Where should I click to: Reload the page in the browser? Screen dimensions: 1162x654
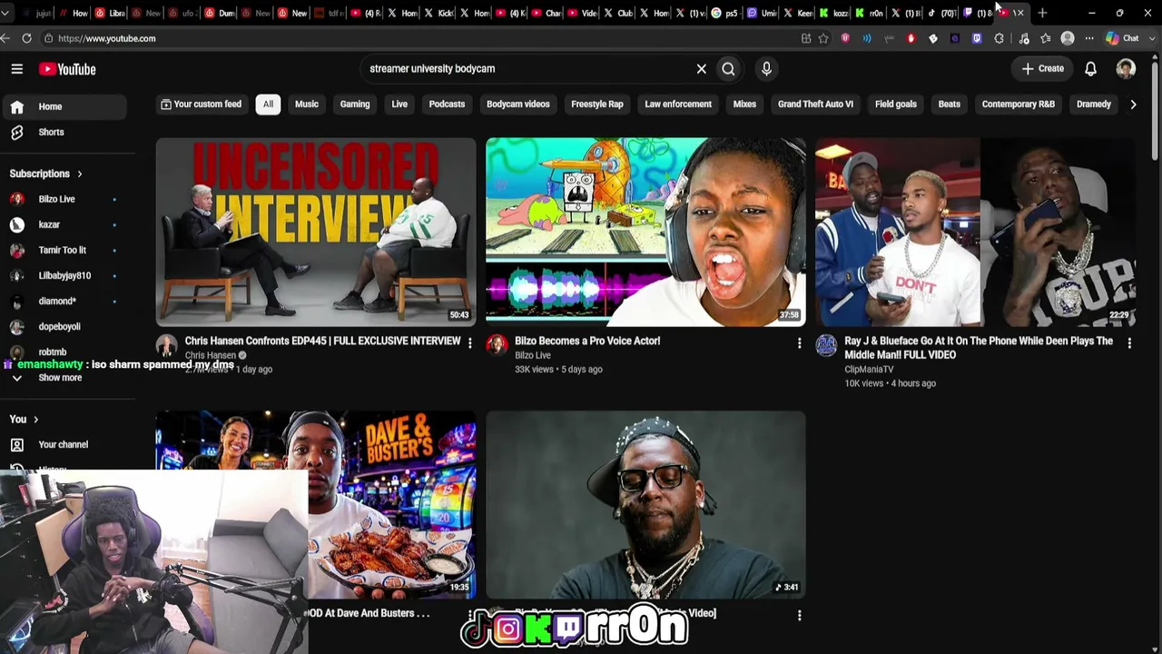coord(26,38)
